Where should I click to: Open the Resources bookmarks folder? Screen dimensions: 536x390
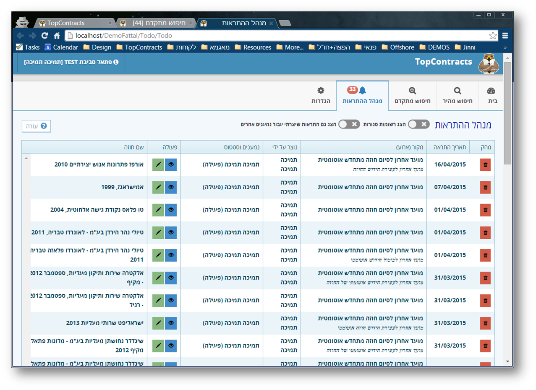pos(253,47)
